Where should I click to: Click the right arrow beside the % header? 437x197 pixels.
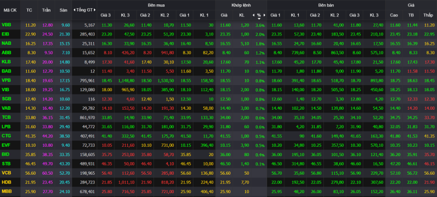(264, 15)
